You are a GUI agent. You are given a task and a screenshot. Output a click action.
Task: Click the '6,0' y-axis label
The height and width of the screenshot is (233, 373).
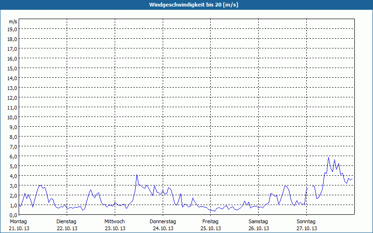pos(13,157)
